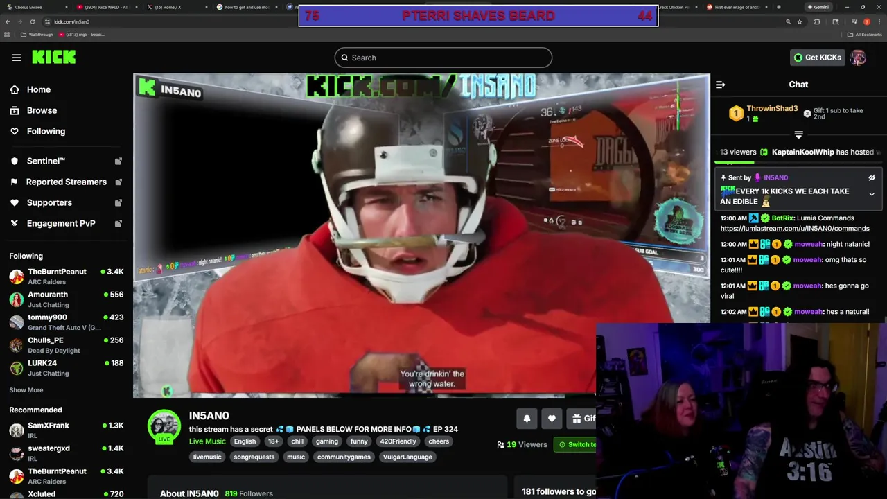Expand Following list with Show more
The image size is (887, 499).
tap(26, 390)
